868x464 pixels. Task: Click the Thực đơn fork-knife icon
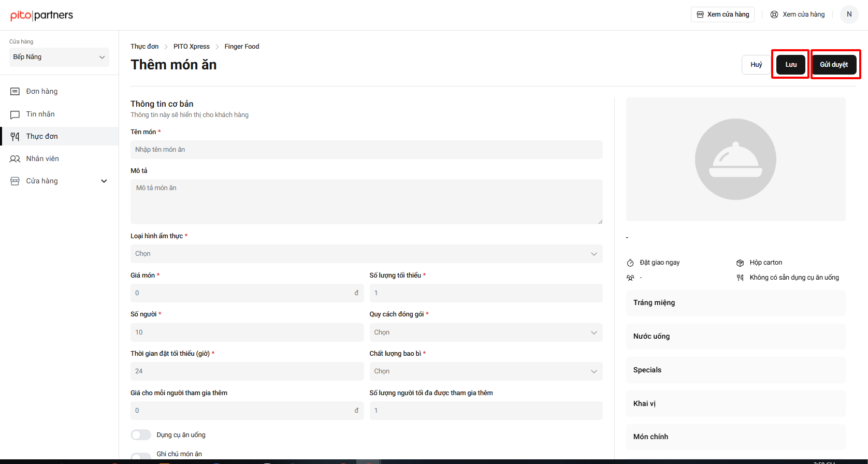tap(15, 137)
